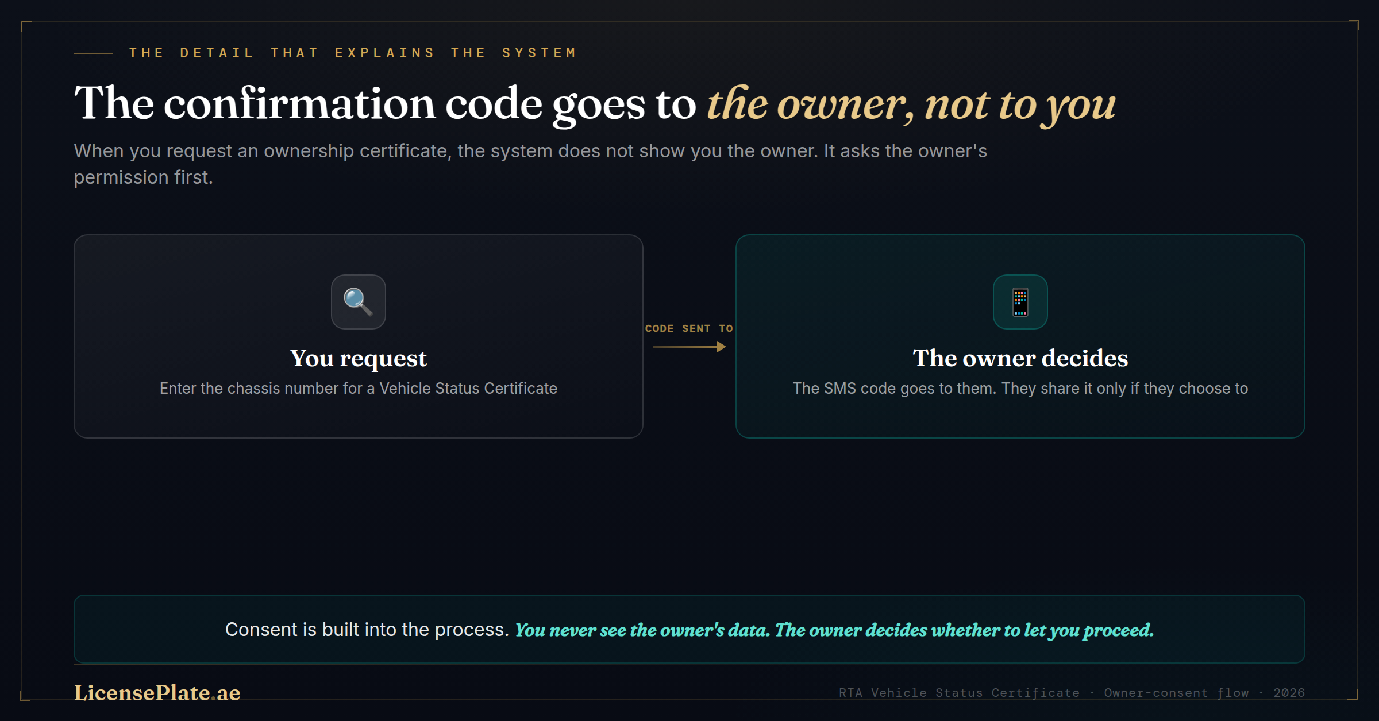
Task: Click 'You never see the owner's data' text
Action: coord(642,630)
